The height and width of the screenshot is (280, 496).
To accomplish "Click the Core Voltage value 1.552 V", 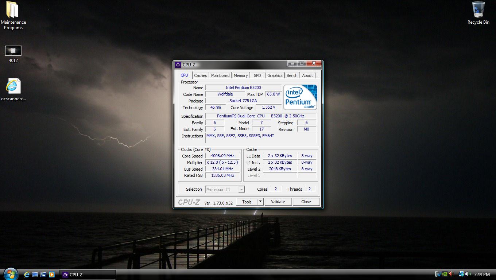I will pyautogui.click(x=268, y=107).
